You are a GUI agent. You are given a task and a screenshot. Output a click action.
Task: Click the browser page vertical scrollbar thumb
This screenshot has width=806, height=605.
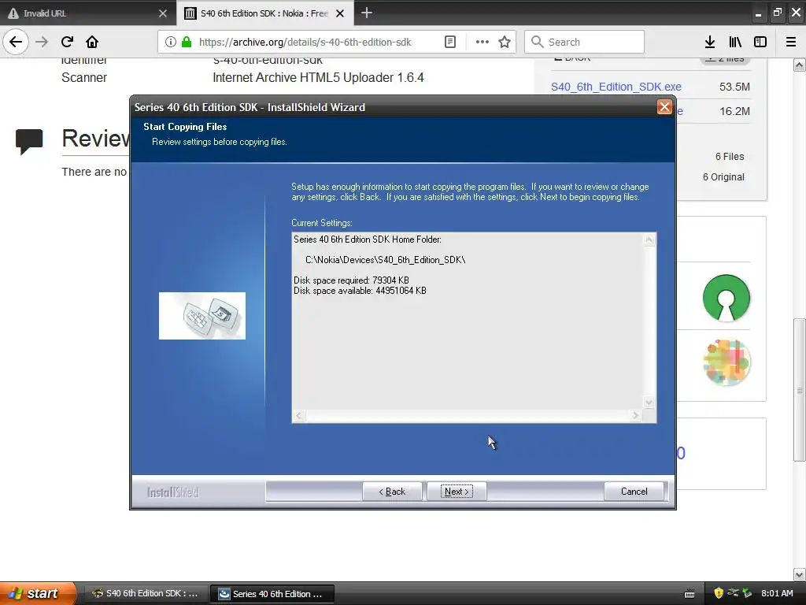click(800, 390)
